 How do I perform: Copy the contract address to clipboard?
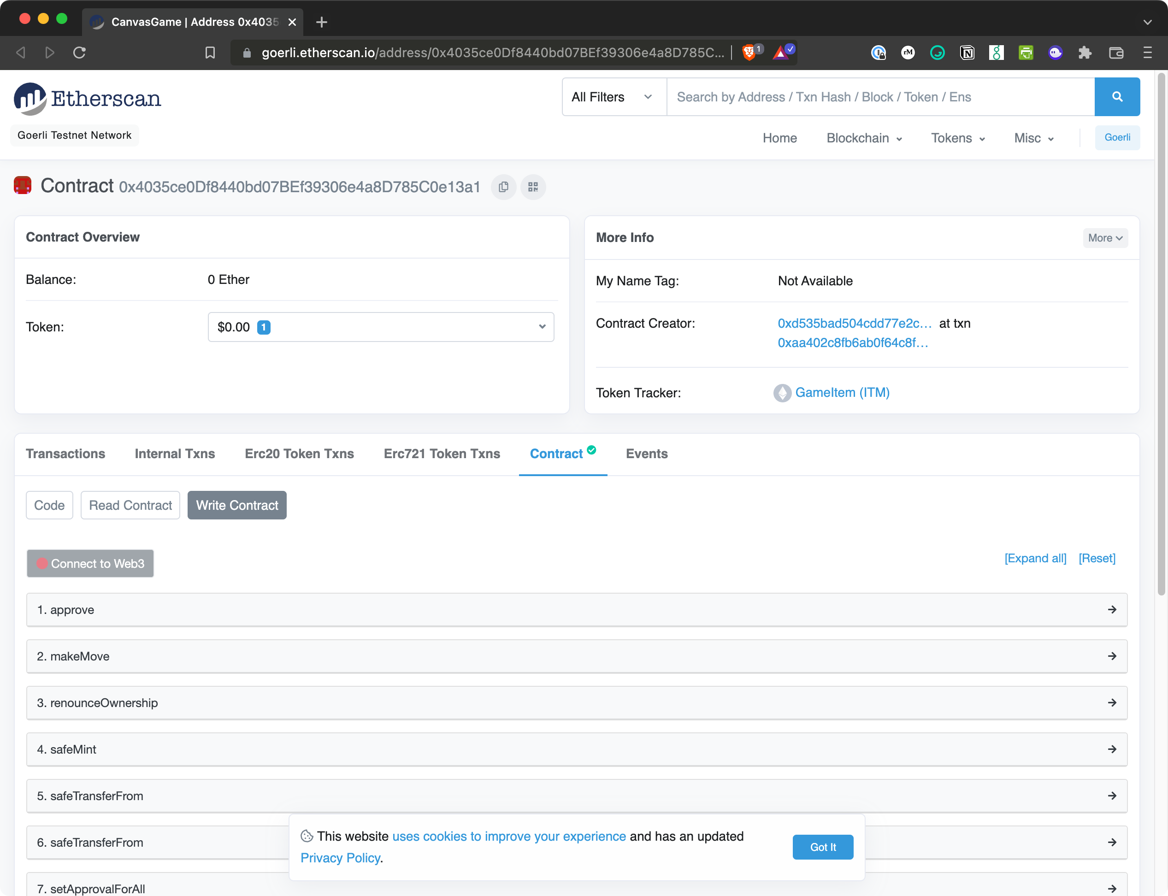(503, 187)
